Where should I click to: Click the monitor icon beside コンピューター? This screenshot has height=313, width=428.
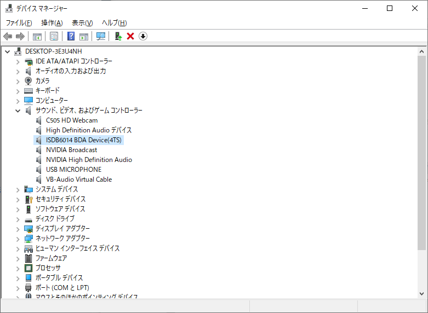click(28, 101)
